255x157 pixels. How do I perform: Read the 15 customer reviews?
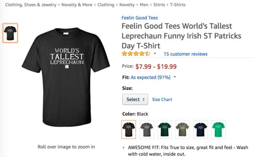pos(185,54)
